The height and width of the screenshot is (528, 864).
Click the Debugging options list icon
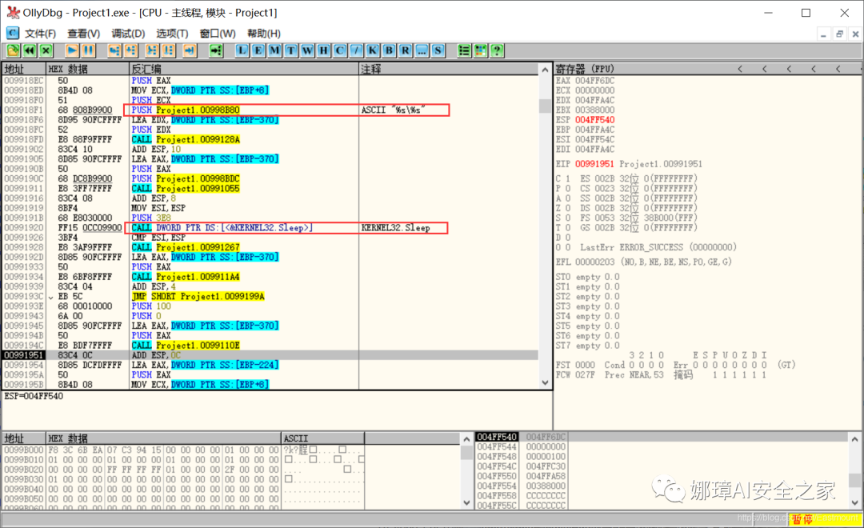pyautogui.click(x=464, y=50)
